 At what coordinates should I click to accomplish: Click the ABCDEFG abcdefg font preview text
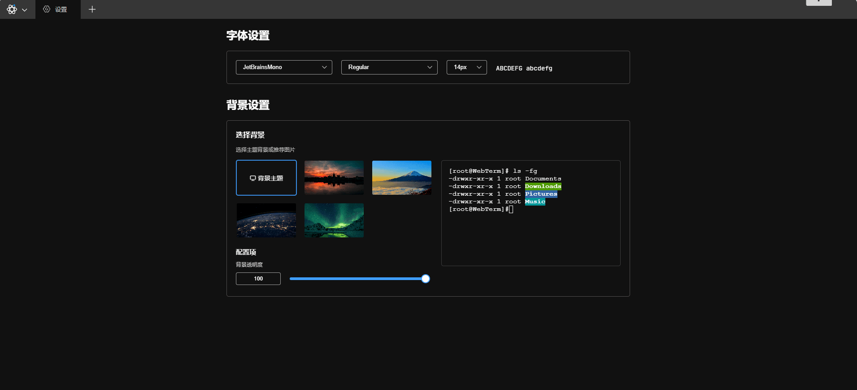(524, 68)
